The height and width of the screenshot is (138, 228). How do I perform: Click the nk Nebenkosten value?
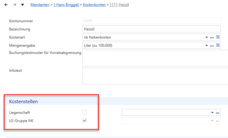(x=97, y=37)
